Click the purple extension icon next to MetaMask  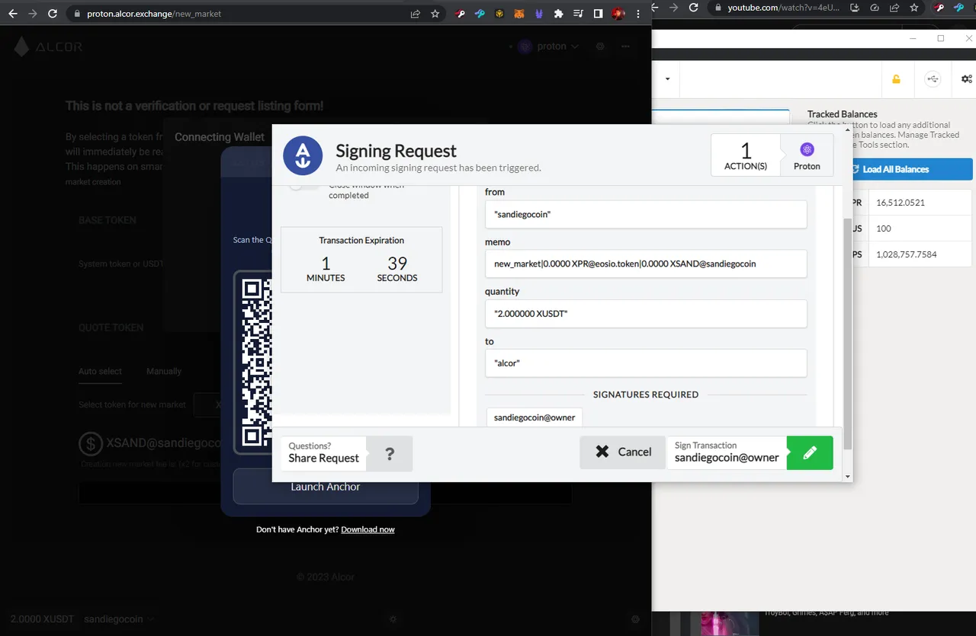(539, 14)
